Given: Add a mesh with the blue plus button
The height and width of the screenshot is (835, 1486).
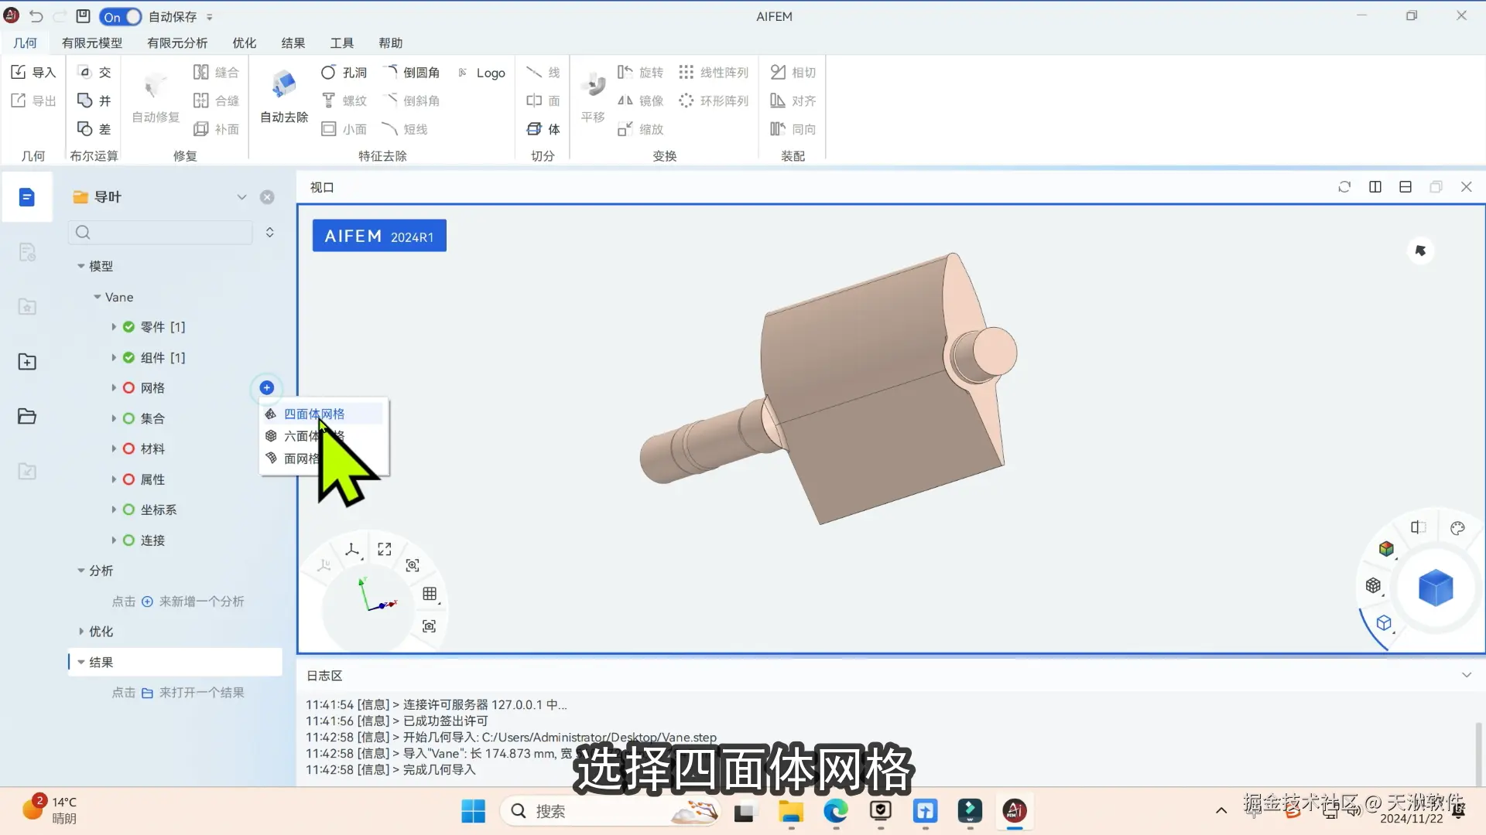Looking at the screenshot, I should pyautogui.click(x=267, y=387).
